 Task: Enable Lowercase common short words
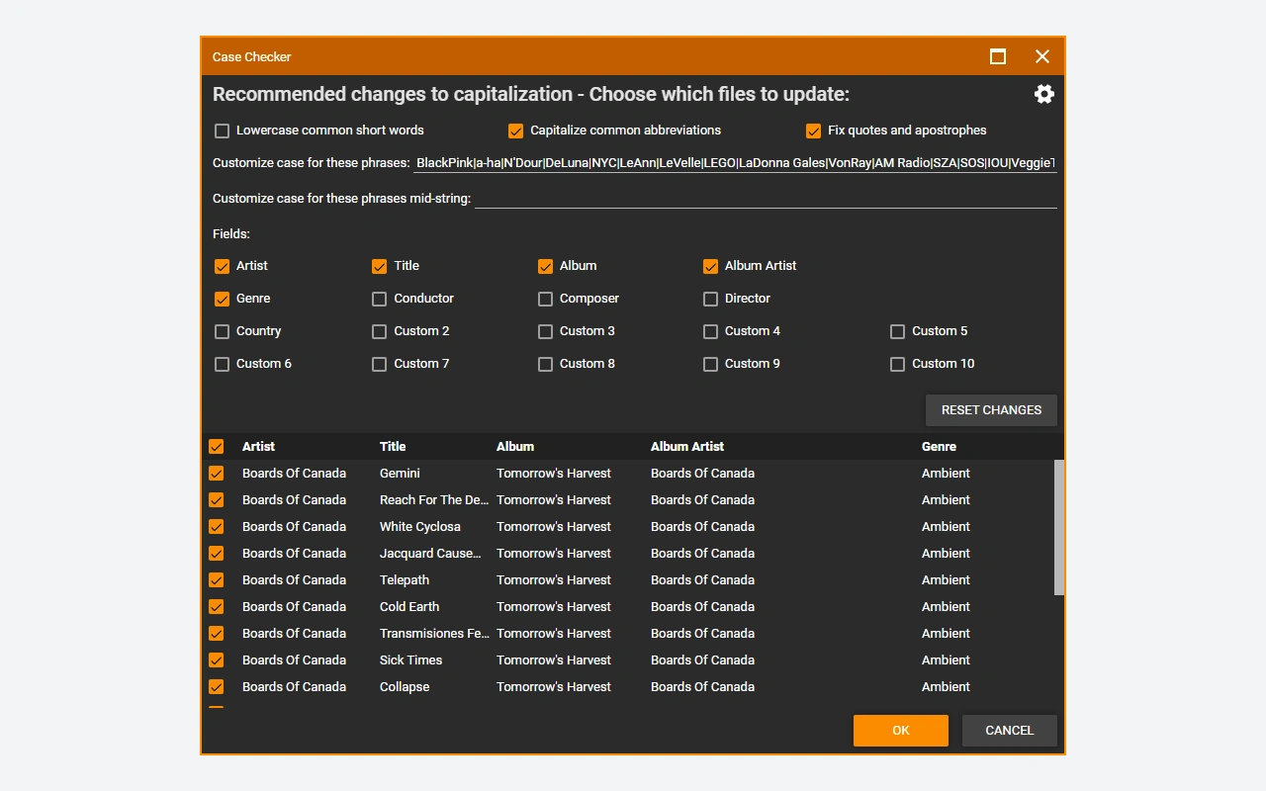[222, 131]
